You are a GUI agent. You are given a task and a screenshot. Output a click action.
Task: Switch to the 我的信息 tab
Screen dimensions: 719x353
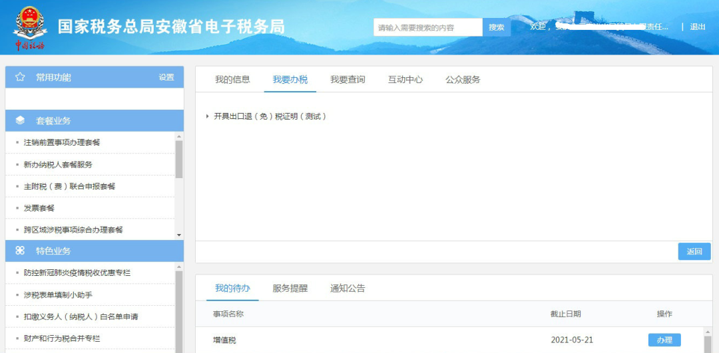[232, 80]
